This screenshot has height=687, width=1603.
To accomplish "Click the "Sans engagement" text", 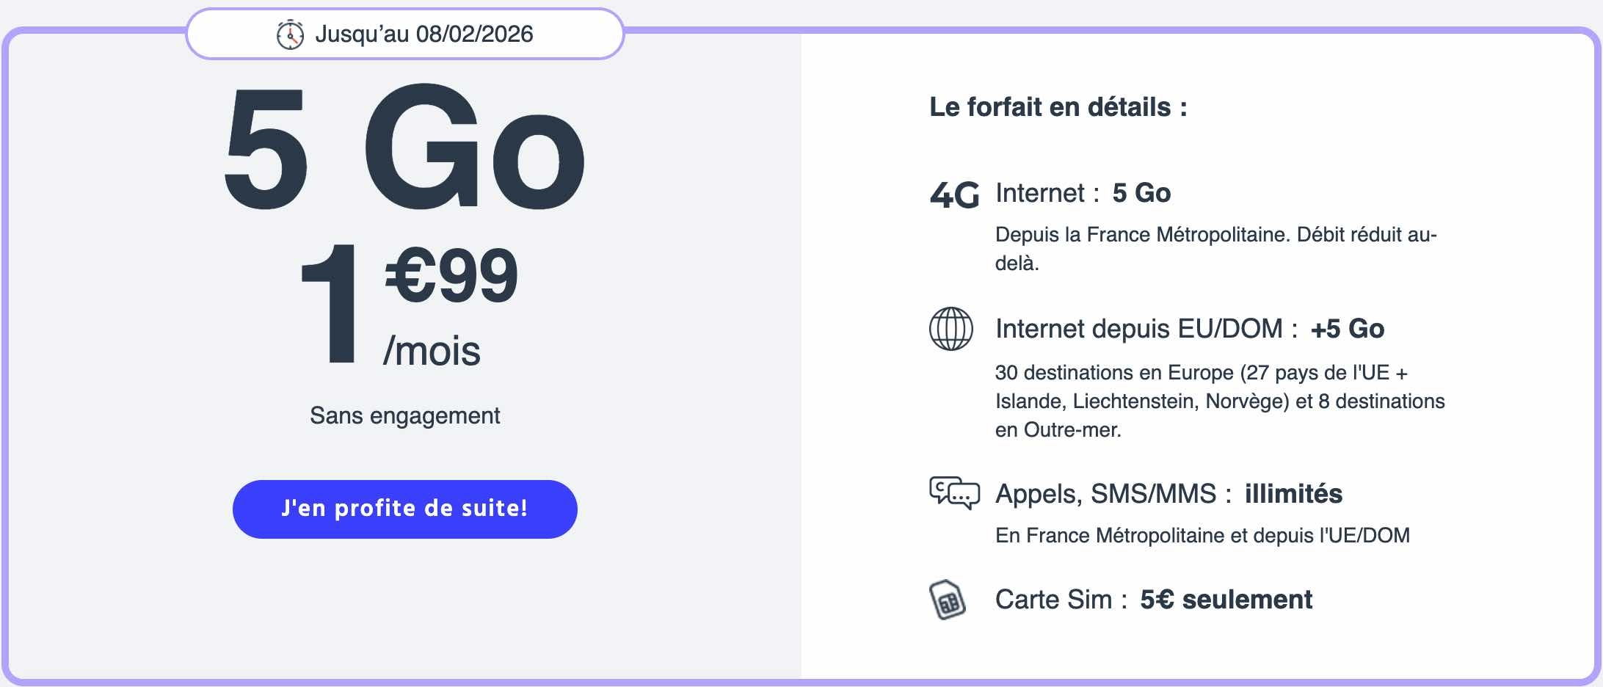I will 404,415.
